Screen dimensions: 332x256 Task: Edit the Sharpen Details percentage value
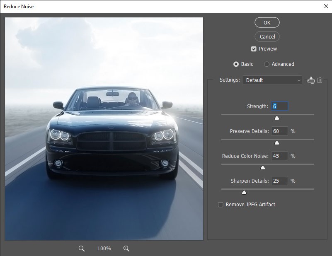coord(279,181)
